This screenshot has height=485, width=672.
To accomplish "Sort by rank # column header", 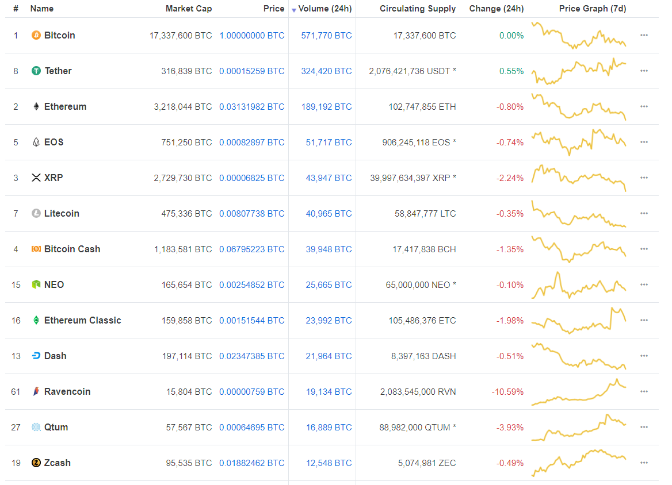I will point(16,9).
